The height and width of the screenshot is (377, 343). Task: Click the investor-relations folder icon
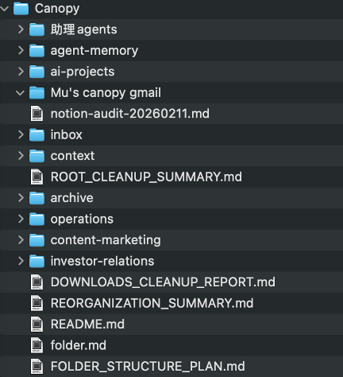37,261
